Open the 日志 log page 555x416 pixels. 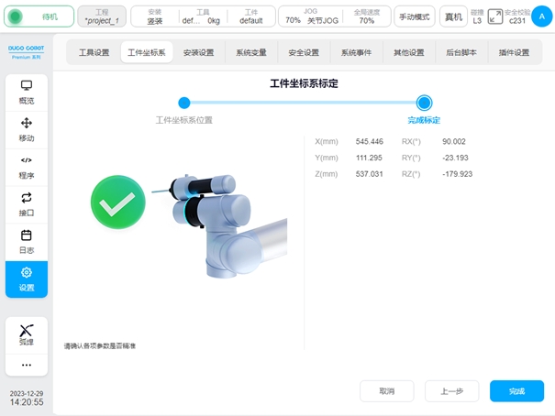pos(27,242)
